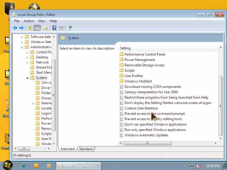This screenshot has height=170, width=227.
Task: Select Prevent access to the command prompt
Action: pos(155,114)
